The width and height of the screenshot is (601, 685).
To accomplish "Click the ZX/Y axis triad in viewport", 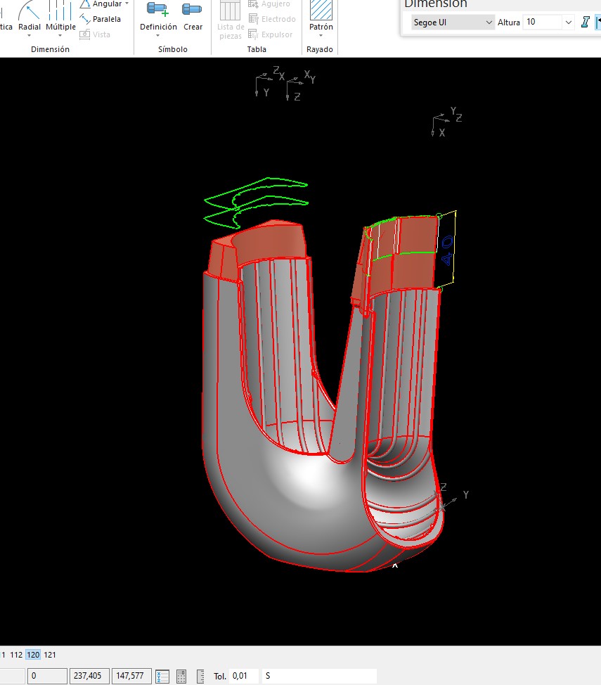I will tap(269, 82).
